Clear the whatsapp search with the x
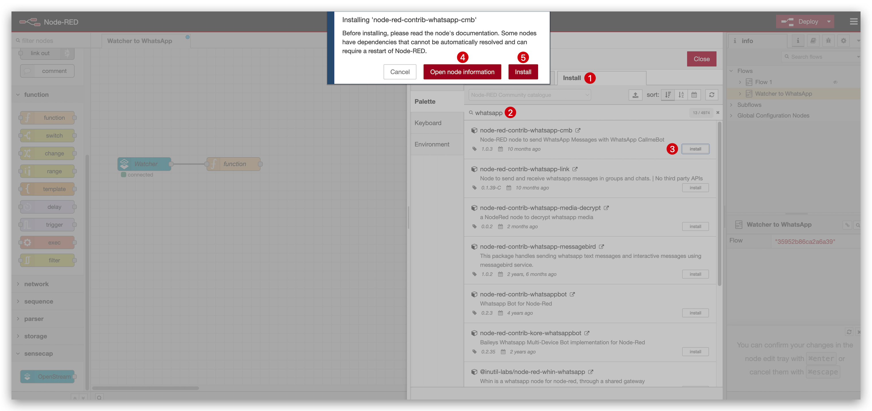Viewport: 872px width, 411px height. [x=718, y=113]
